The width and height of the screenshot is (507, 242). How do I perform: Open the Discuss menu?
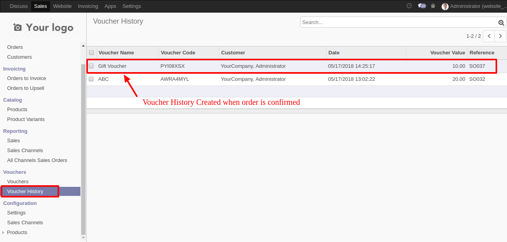(19, 6)
